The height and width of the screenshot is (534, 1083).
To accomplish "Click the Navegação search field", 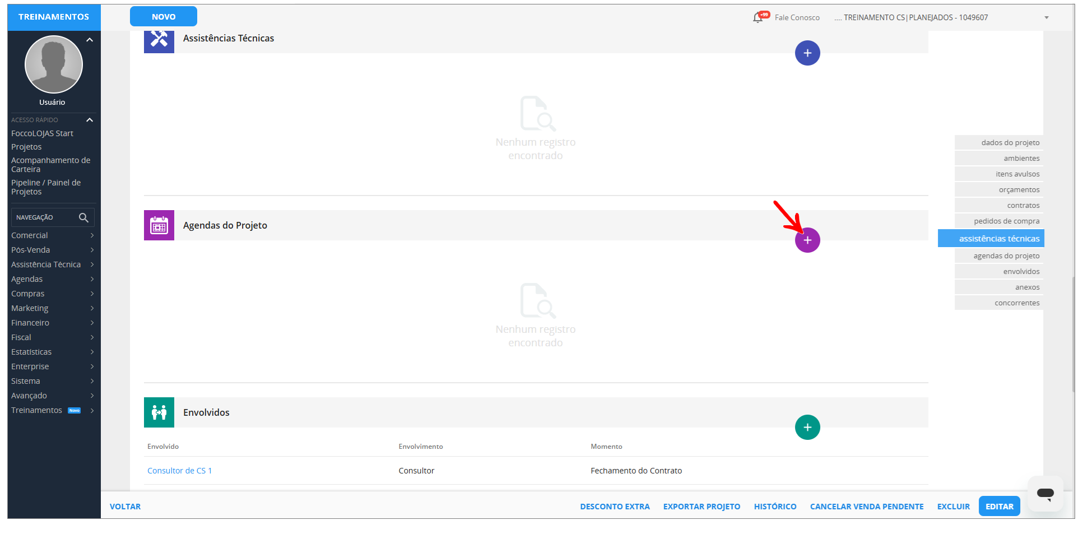I will coord(53,217).
